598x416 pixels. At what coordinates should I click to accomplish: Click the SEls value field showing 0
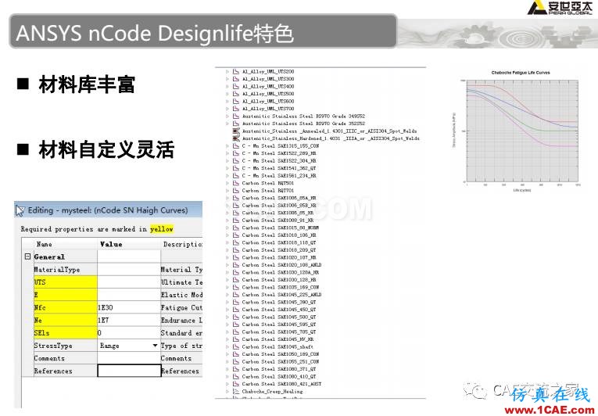pyautogui.click(x=129, y=333)
